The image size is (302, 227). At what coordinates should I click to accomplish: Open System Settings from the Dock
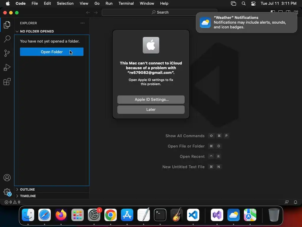(x=94, y=215)
